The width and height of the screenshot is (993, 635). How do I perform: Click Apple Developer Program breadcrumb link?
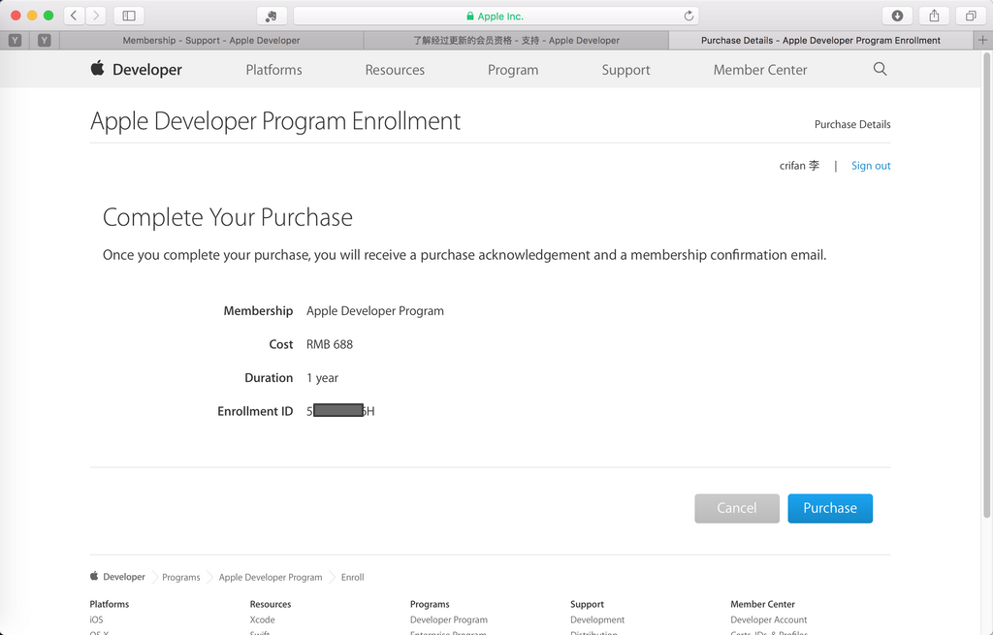pyautogui.click(x=271, y=578)
